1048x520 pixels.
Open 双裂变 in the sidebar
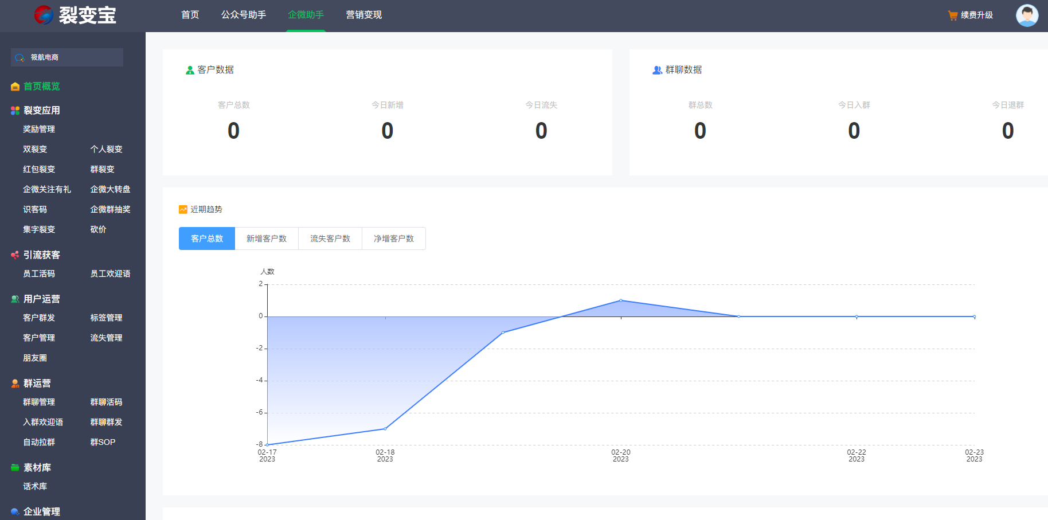point(35,150)
